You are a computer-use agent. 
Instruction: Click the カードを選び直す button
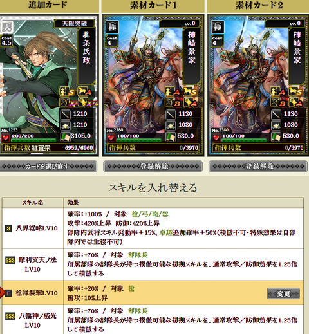pos(48,166)
